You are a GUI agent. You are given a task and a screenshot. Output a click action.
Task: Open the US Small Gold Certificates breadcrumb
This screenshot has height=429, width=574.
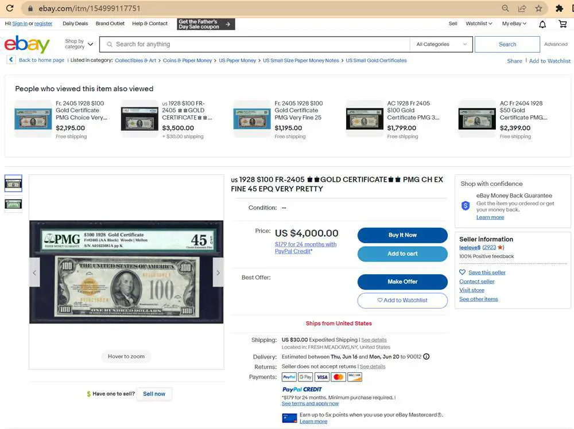click(377, 60)
